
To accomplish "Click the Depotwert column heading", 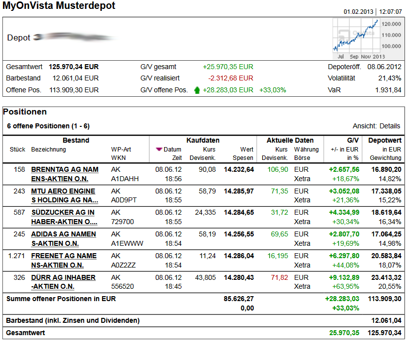I will (384, 140).
